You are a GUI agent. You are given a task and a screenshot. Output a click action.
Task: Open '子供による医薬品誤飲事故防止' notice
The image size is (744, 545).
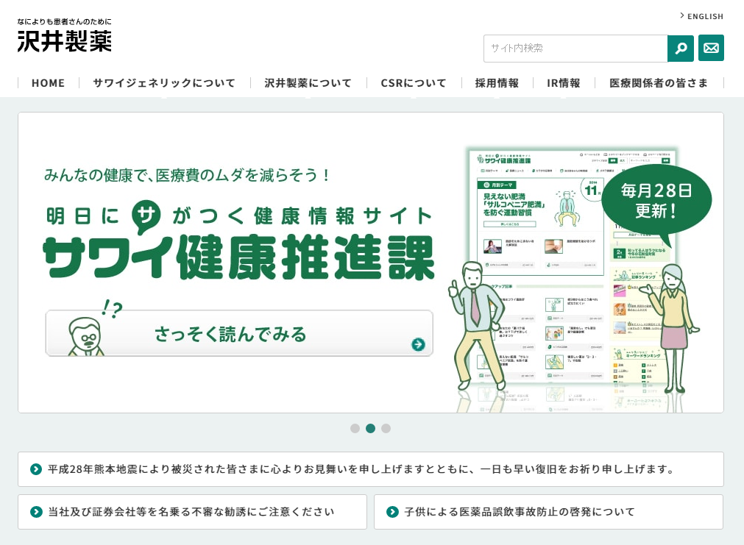[x=548, y=512]
